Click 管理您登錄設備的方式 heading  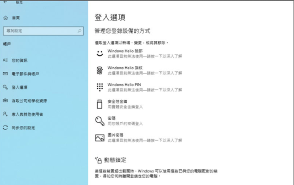[122, 31]
